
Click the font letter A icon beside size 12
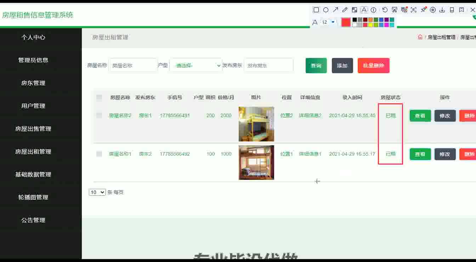tap(314, 22)
